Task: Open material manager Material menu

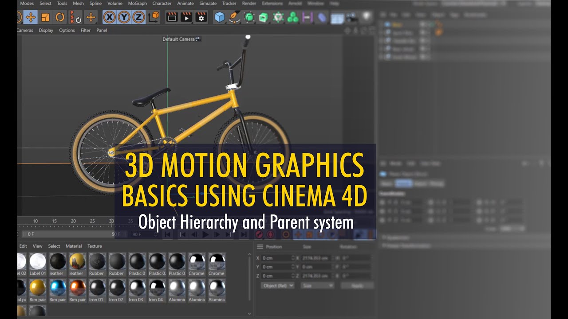Action: pos(74,246)
